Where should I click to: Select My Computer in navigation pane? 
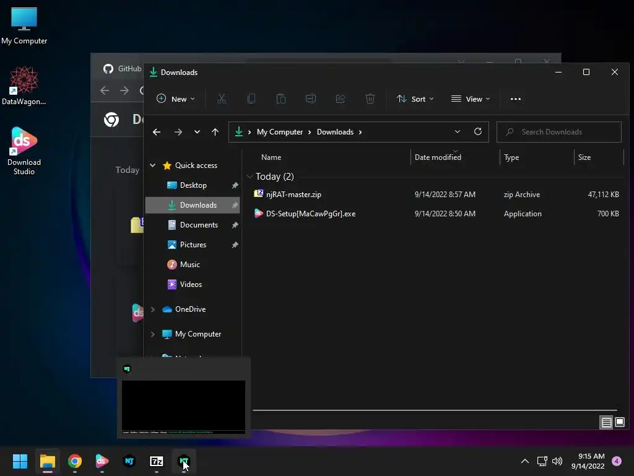click(198, 334)
